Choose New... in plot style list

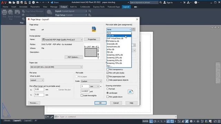pyautogui.click(x=119, y=66)
